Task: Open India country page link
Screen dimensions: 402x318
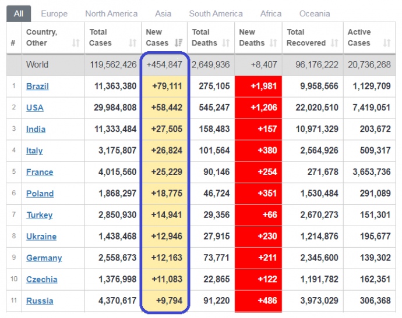Action: pyautogui.click(x=36, y=130)
